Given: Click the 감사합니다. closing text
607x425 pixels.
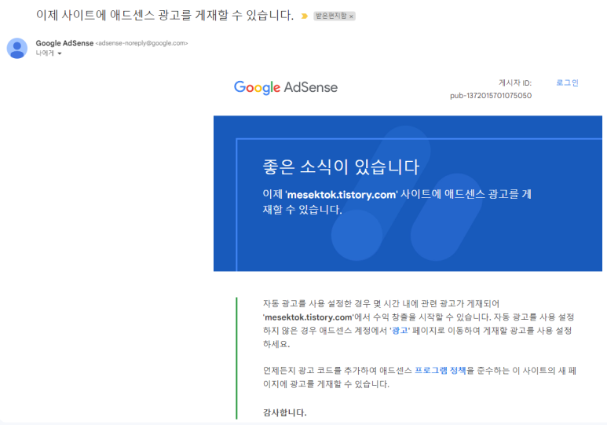Looking at the screenshot, I should (x=284, y=412).
